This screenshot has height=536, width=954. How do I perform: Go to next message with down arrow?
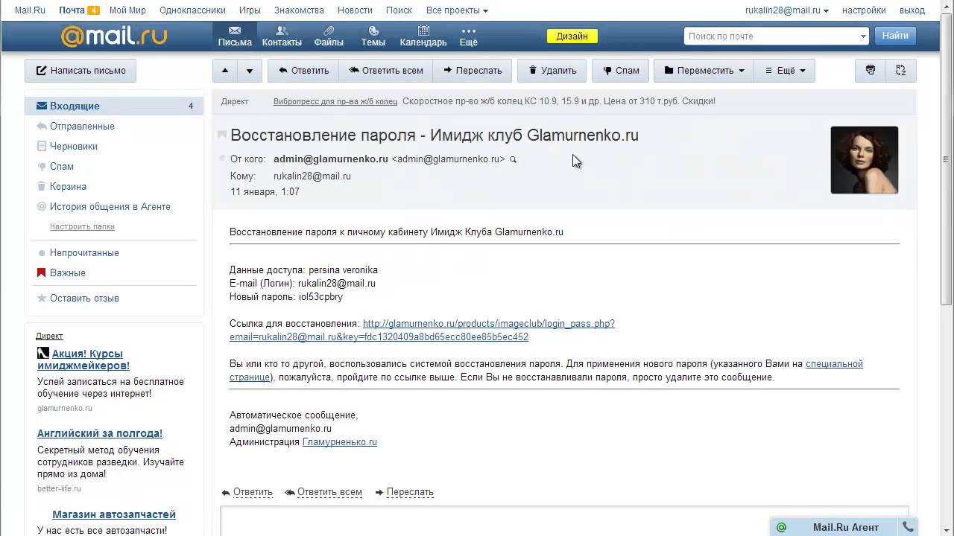pyautogui.click(x=250, y=71)
